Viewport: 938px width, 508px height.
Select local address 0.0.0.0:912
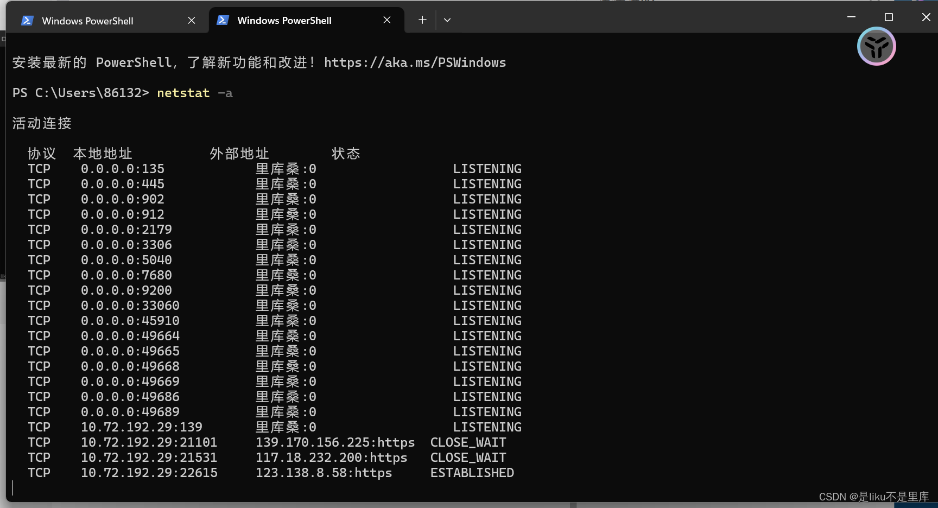tap(123, 215)
